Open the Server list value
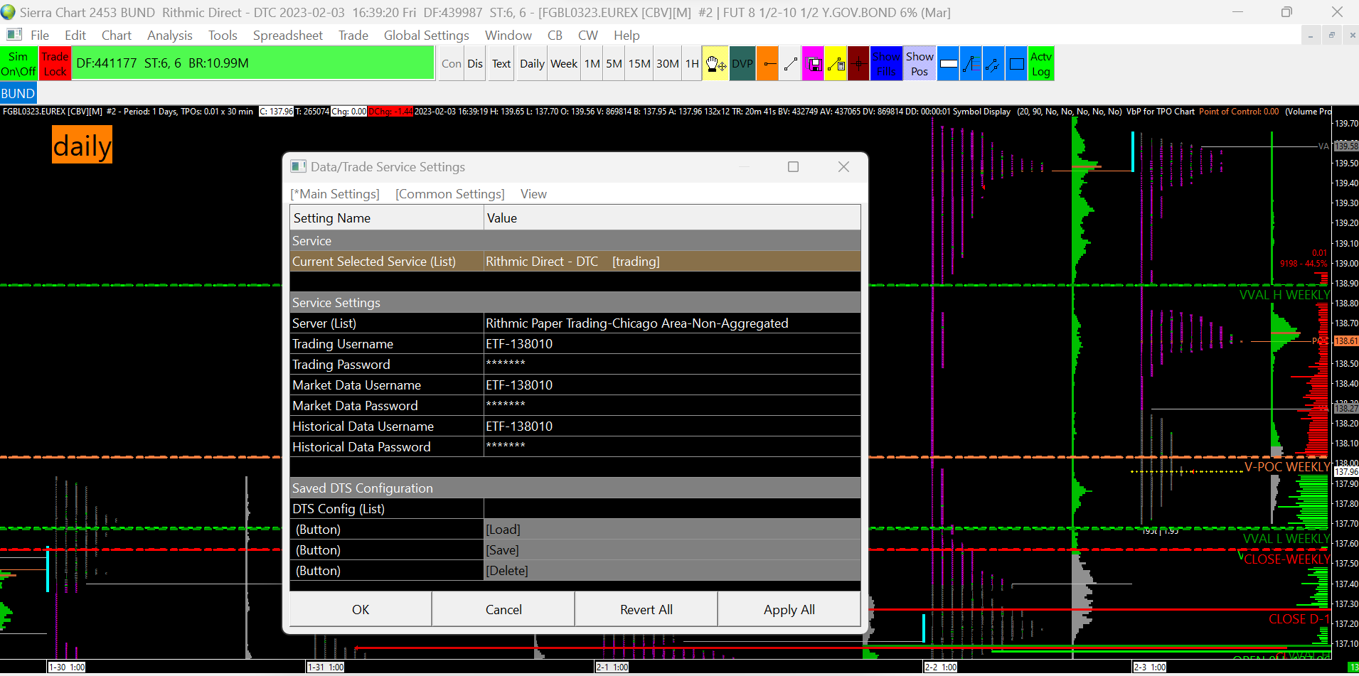The width and height of the screenshot is (1359, 676). coord(671,323)
